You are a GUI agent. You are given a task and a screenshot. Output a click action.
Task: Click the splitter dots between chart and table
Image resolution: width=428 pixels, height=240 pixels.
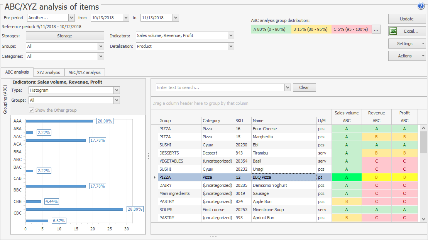click(x=148, y=156)
